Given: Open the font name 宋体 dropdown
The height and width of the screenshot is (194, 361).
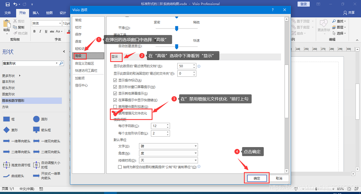Looking at the screenshot, I should [60, 23].
